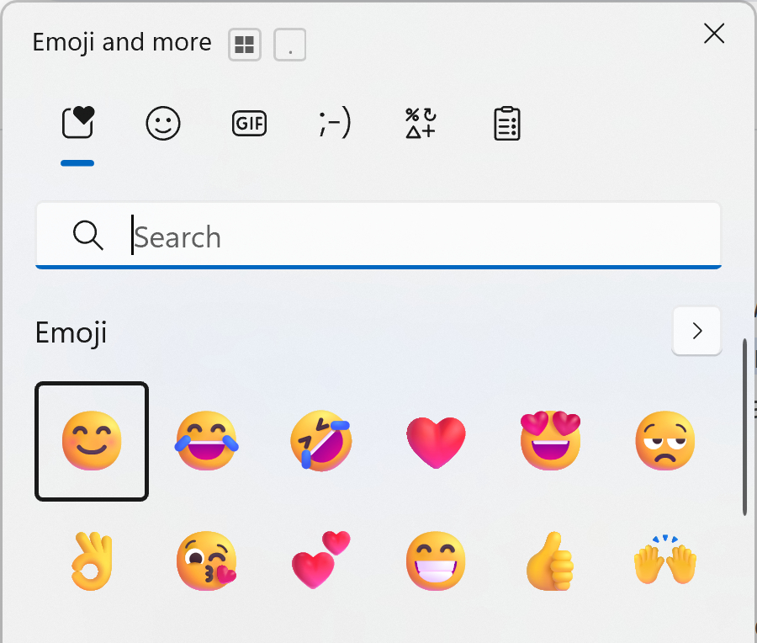Click the emoji Search field
Viewport: 757px width, 643px height.
pyautogui.click(x=404, y=236)
